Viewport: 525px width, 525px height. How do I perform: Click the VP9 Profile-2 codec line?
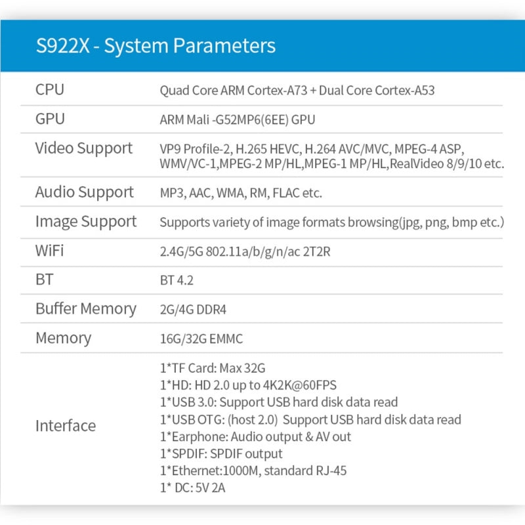(x=315, y=148)
